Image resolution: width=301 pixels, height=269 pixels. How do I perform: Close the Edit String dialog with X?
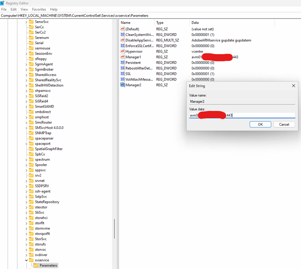[x=294, y=86]
